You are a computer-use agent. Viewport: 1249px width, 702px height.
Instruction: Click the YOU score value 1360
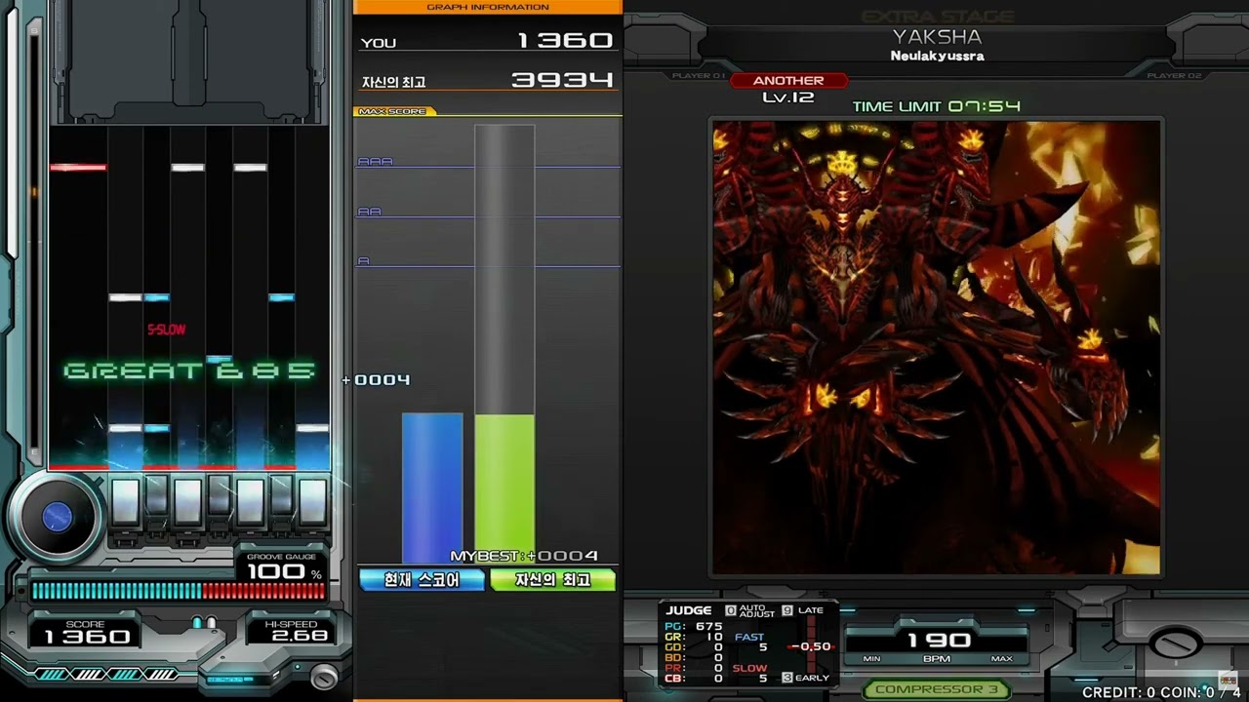tap(565, 41)
